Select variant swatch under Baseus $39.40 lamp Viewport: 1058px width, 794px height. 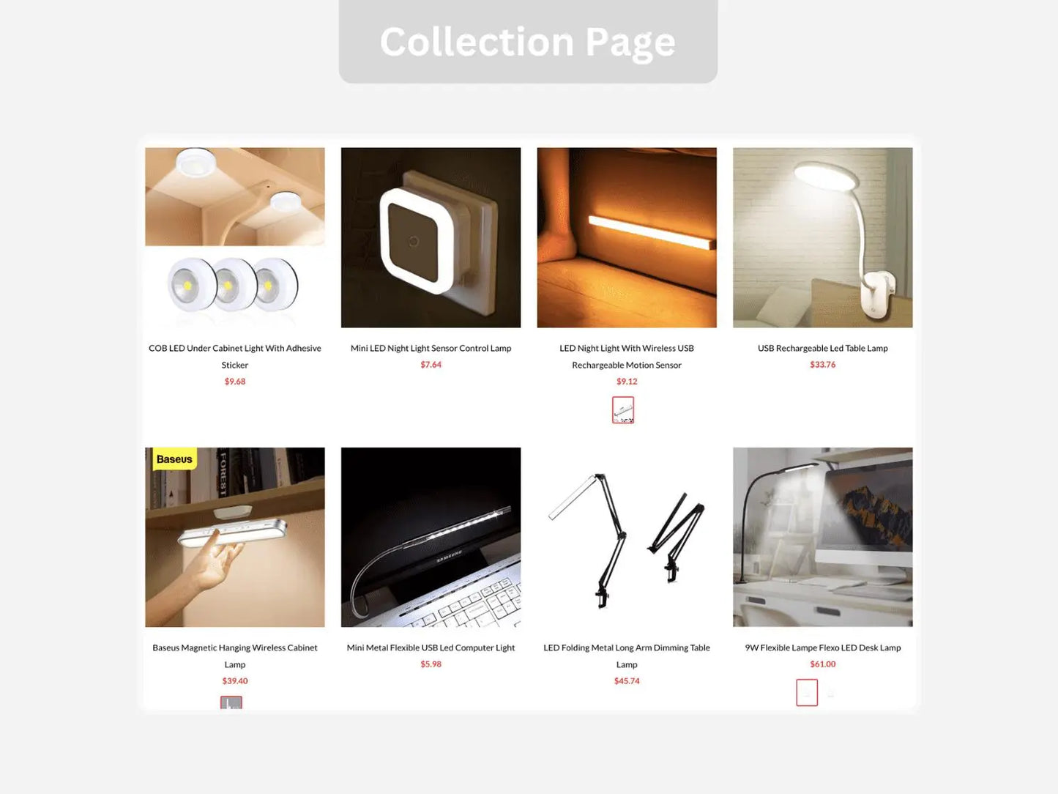231,702
